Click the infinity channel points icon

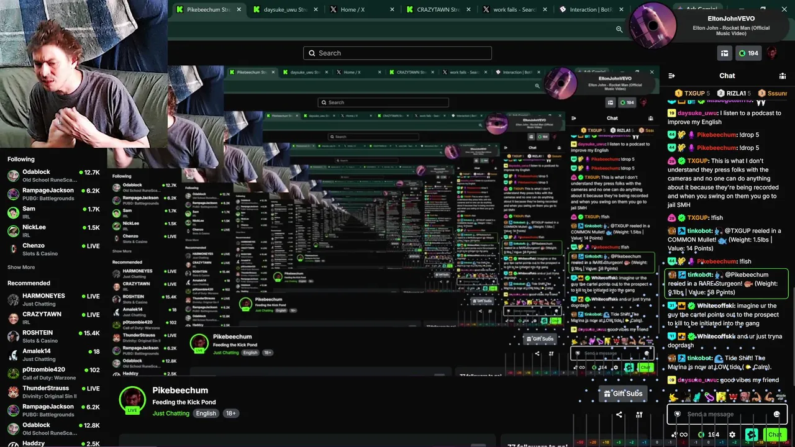(x=683, y=435)
